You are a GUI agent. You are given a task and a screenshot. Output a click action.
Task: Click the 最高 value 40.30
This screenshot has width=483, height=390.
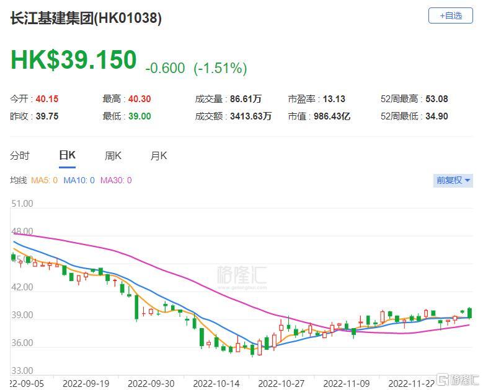[140, 99]
